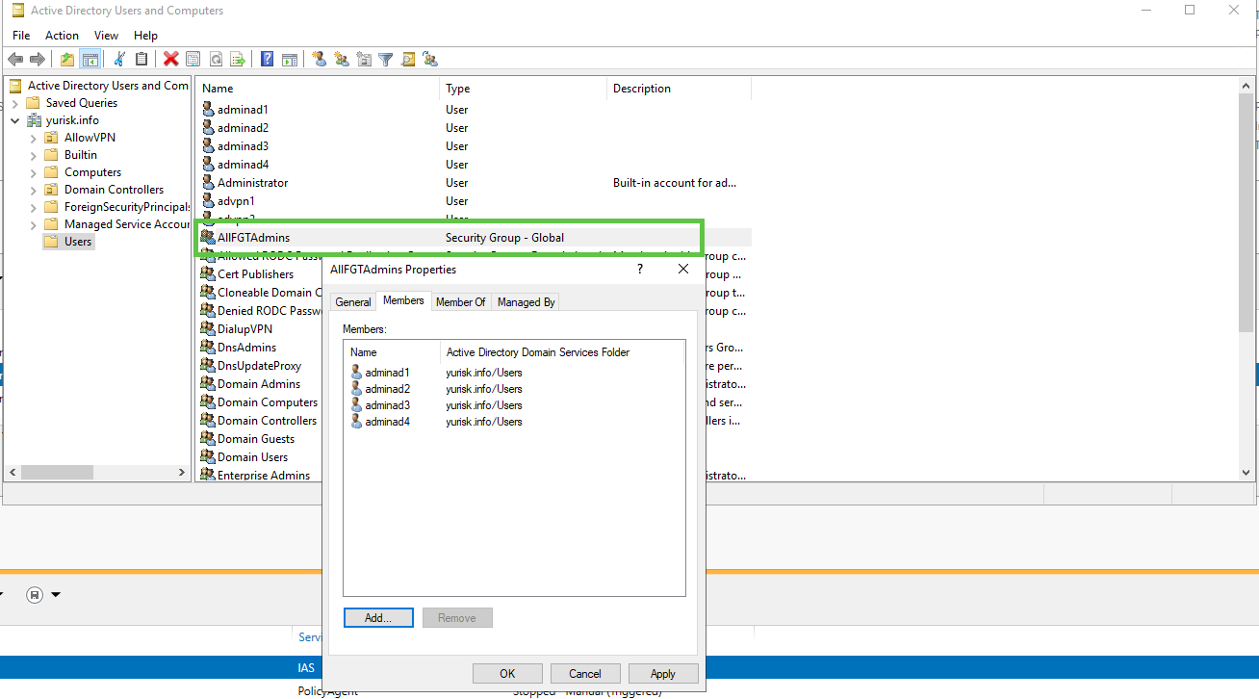This screenshot has height=699, width=1259.
Task: Click the adminad1 member icon in Properties
Action: click(356, 373)
